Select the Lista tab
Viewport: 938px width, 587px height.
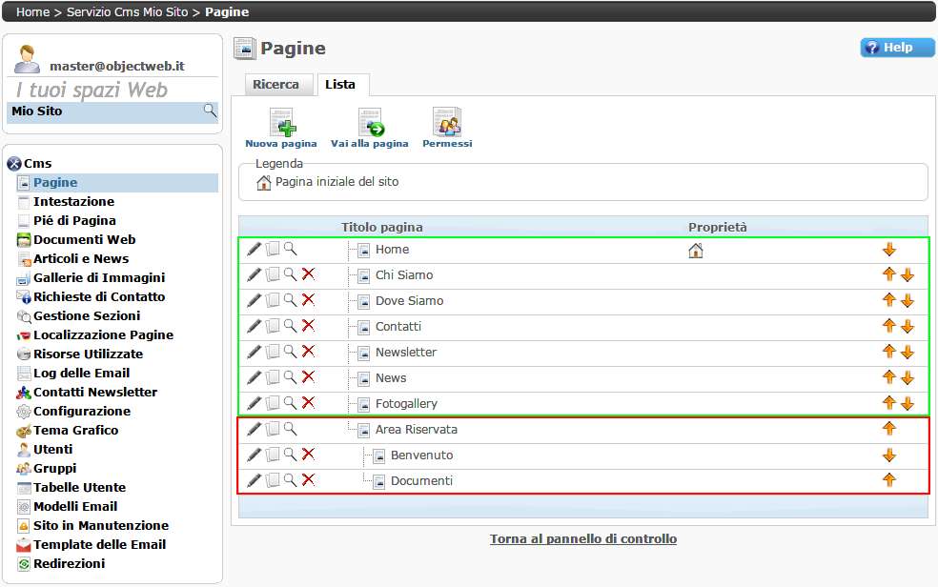click(340, 85)
